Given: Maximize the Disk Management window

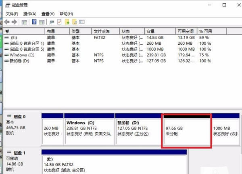Looking at the screenshot, I should [x=224, y=5].
